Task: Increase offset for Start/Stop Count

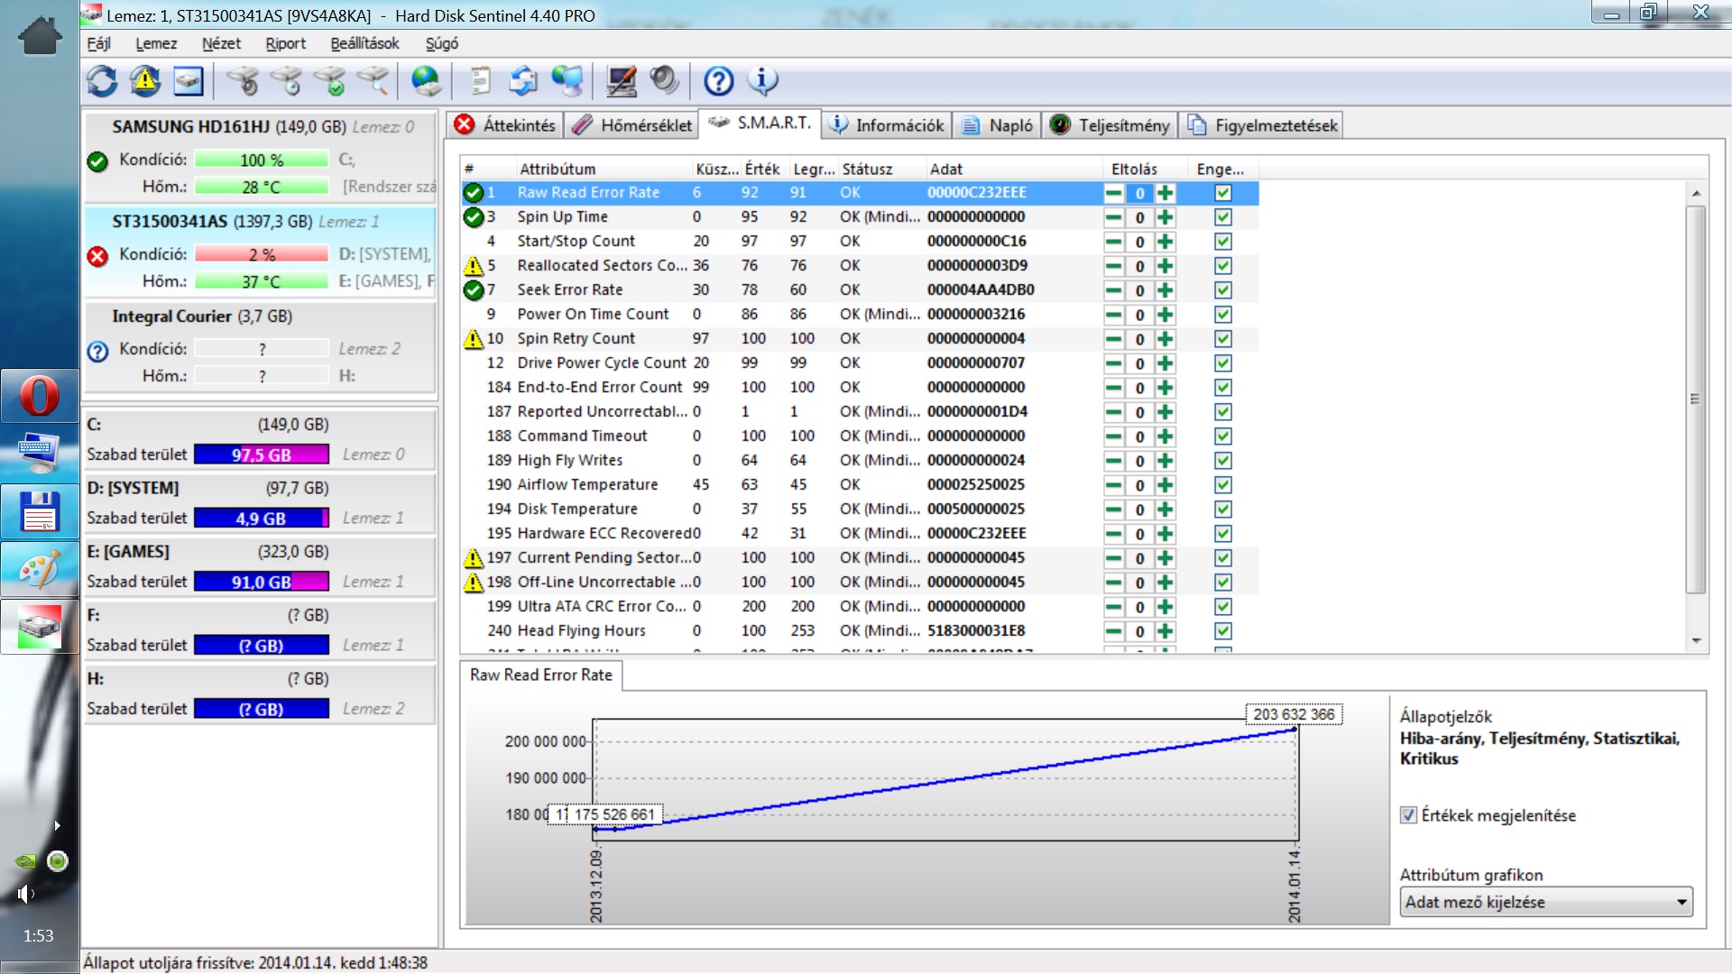Action: 1165,242
